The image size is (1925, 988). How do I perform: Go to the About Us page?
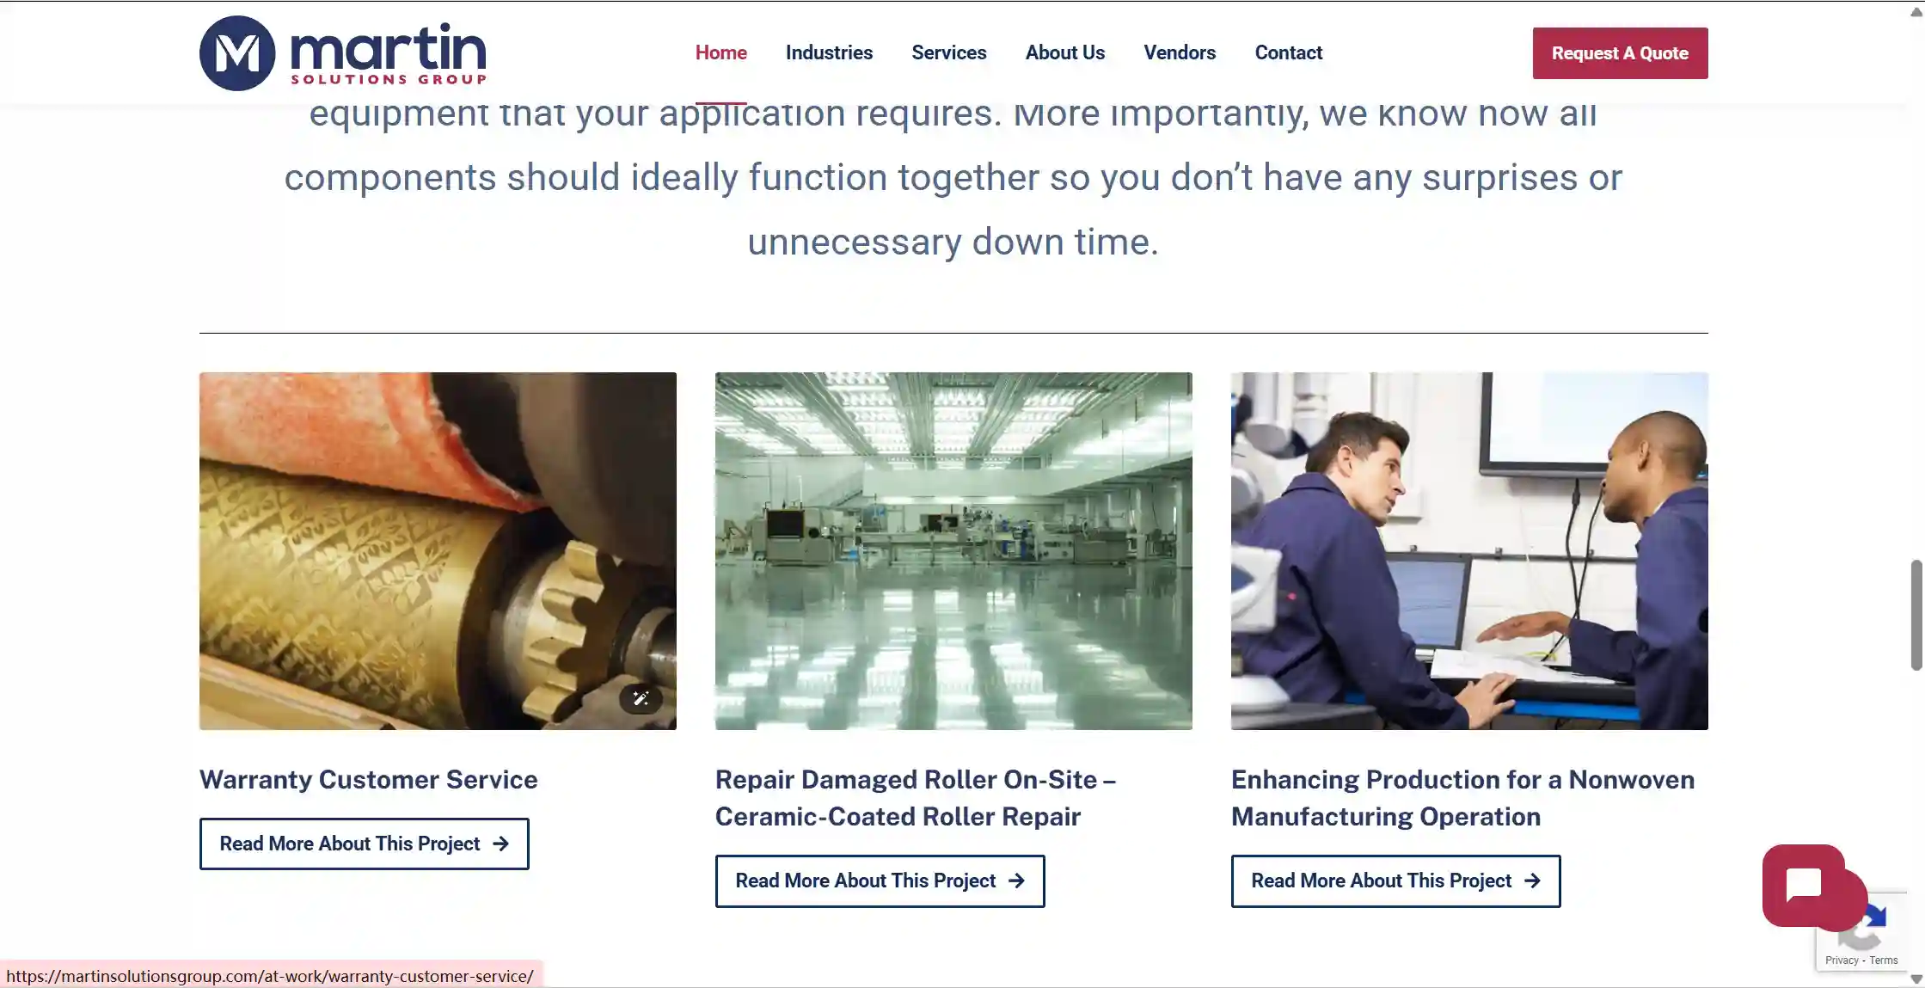click(x=1065, y=52)
